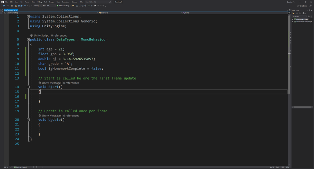Click the Class View Settings gear icon
Screen dimensions: 314x169
pos(304,13)
